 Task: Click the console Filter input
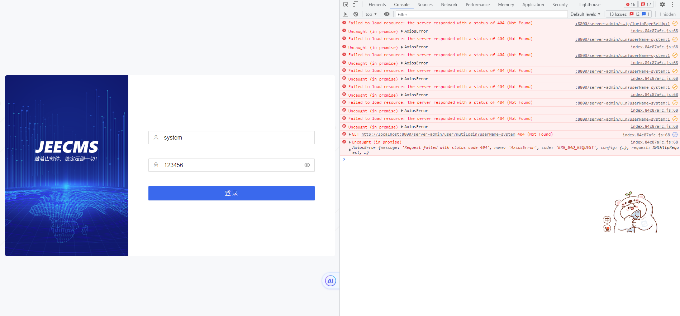(481, 14)
